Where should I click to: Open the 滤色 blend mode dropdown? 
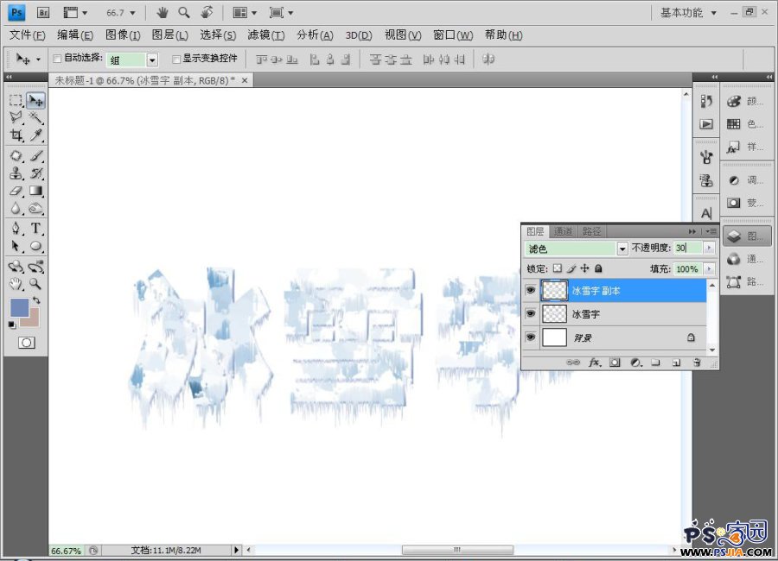pos(622,248)
